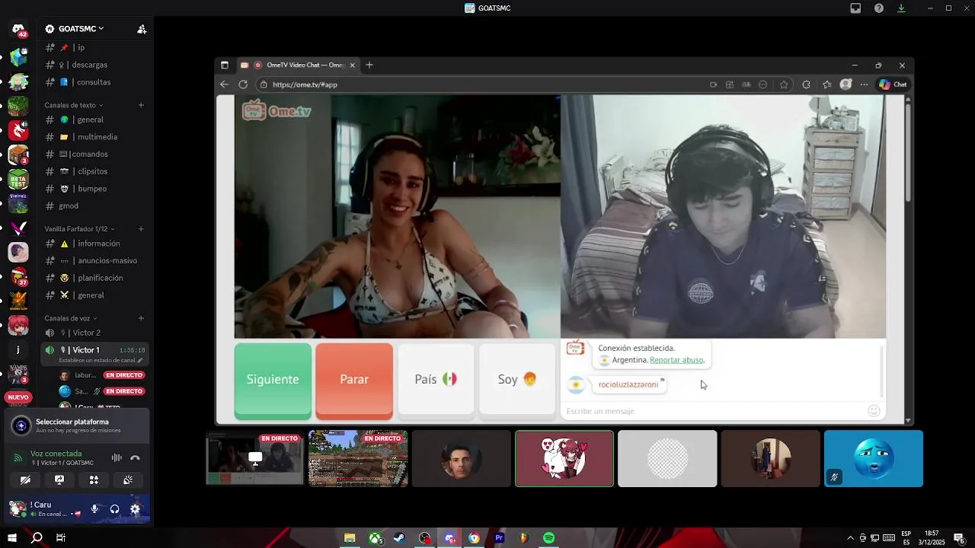
Task: Add a voice channel with the plus icon
Action: click(x=141, y=318)
